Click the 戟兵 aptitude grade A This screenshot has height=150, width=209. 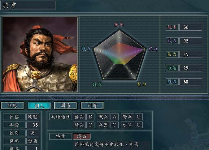(114, 117)
